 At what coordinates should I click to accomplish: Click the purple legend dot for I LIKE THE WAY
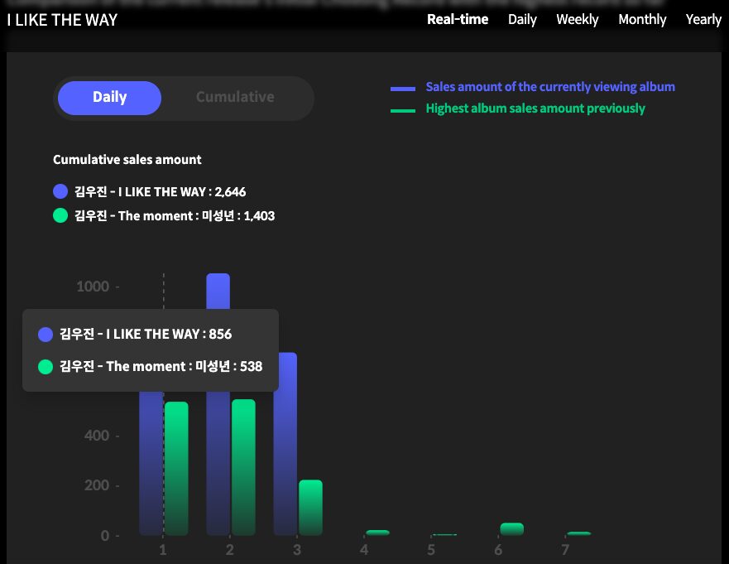pyautogui.click(x=59, y=191)
